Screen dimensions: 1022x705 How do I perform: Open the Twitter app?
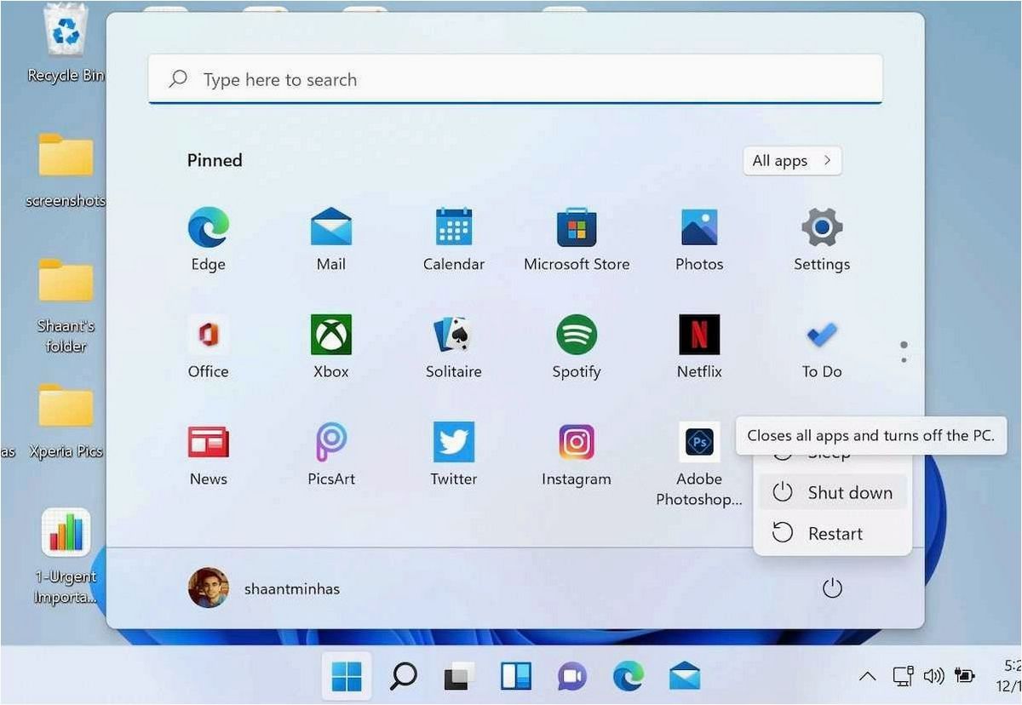click(x=453, y=455)
